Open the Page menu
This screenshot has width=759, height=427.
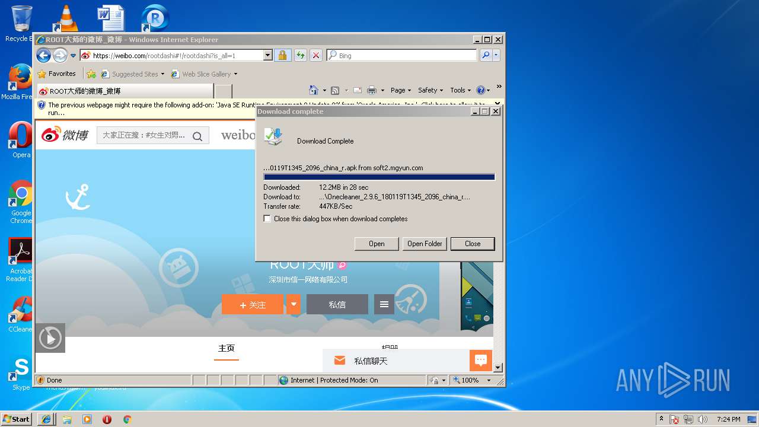[x=401, y=90]
